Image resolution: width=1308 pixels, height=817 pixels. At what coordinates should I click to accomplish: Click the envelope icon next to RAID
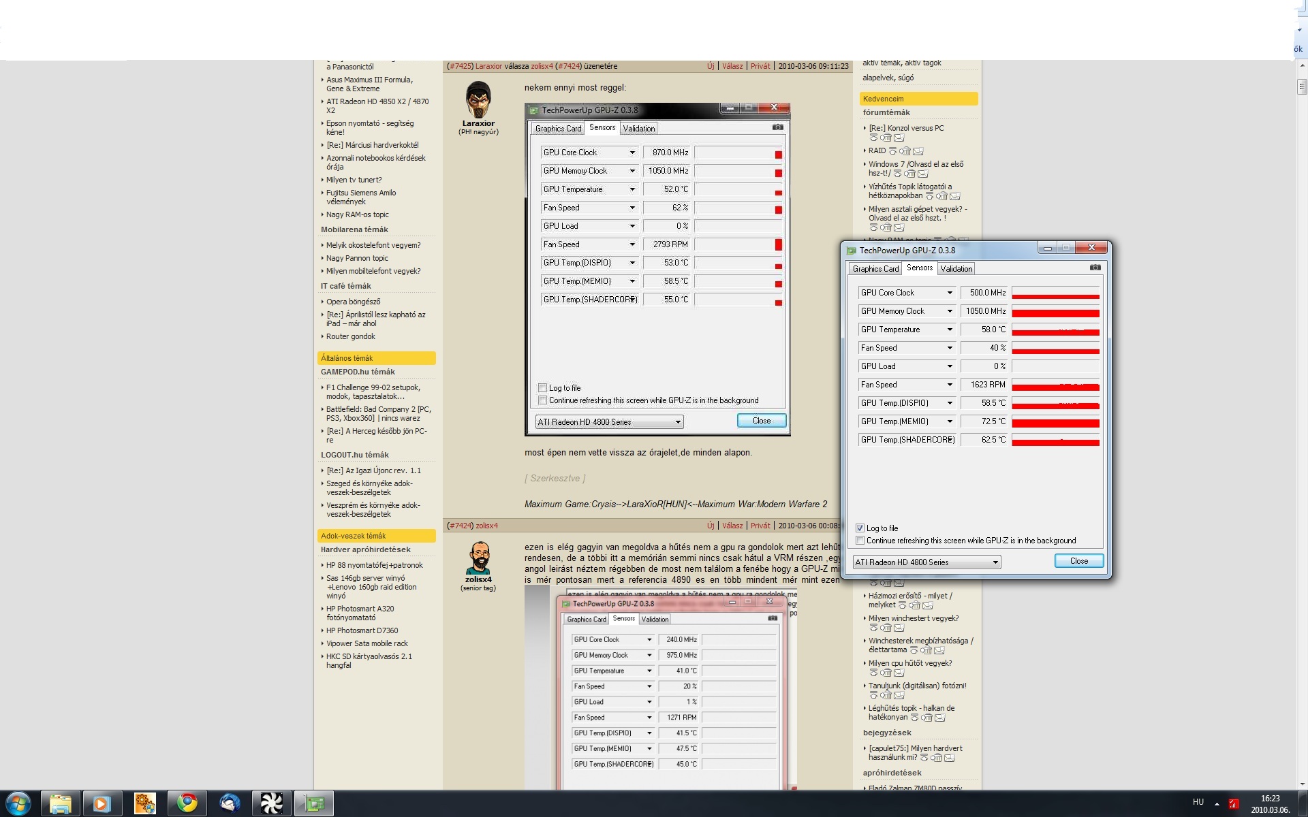(x=918, y=151)
